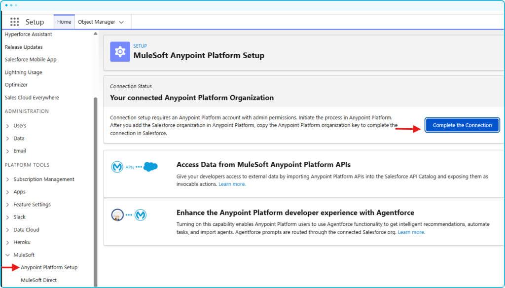
Task: Open Learn more link under Agentforce section
Action: [411, 232]
